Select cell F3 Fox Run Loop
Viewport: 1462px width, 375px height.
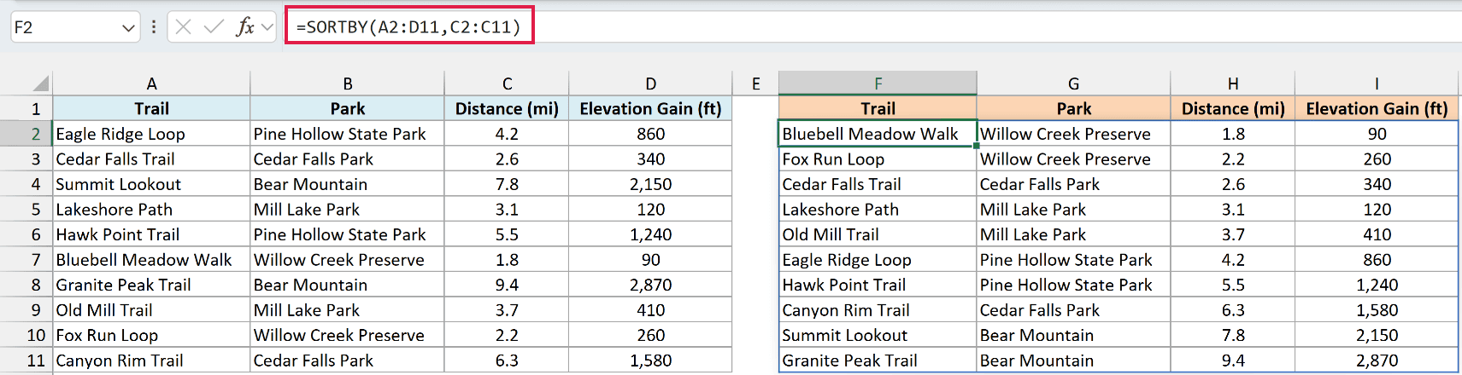point(878,159)
